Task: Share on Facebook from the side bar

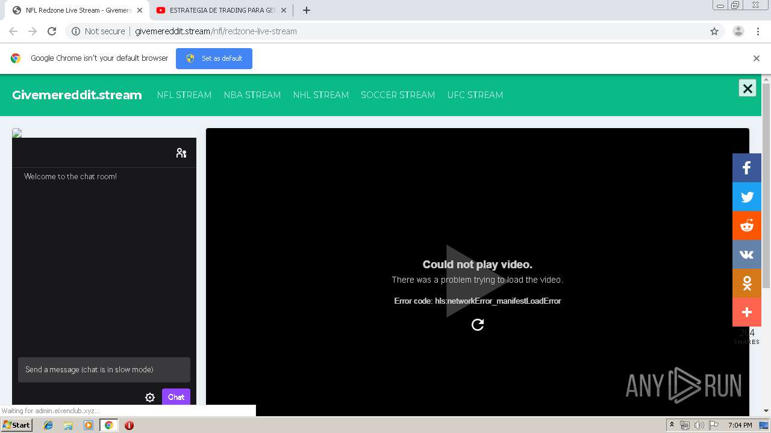Action: [747, 168]
